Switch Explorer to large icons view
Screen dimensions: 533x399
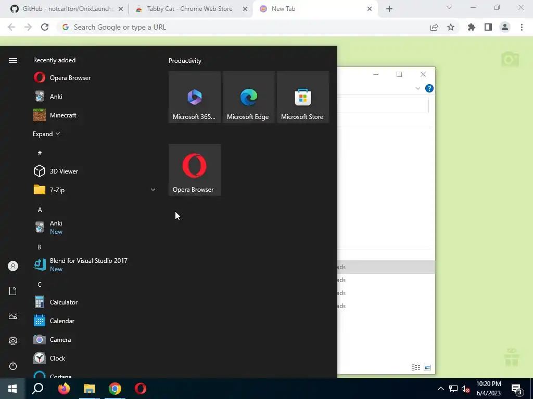pos(427,367)
